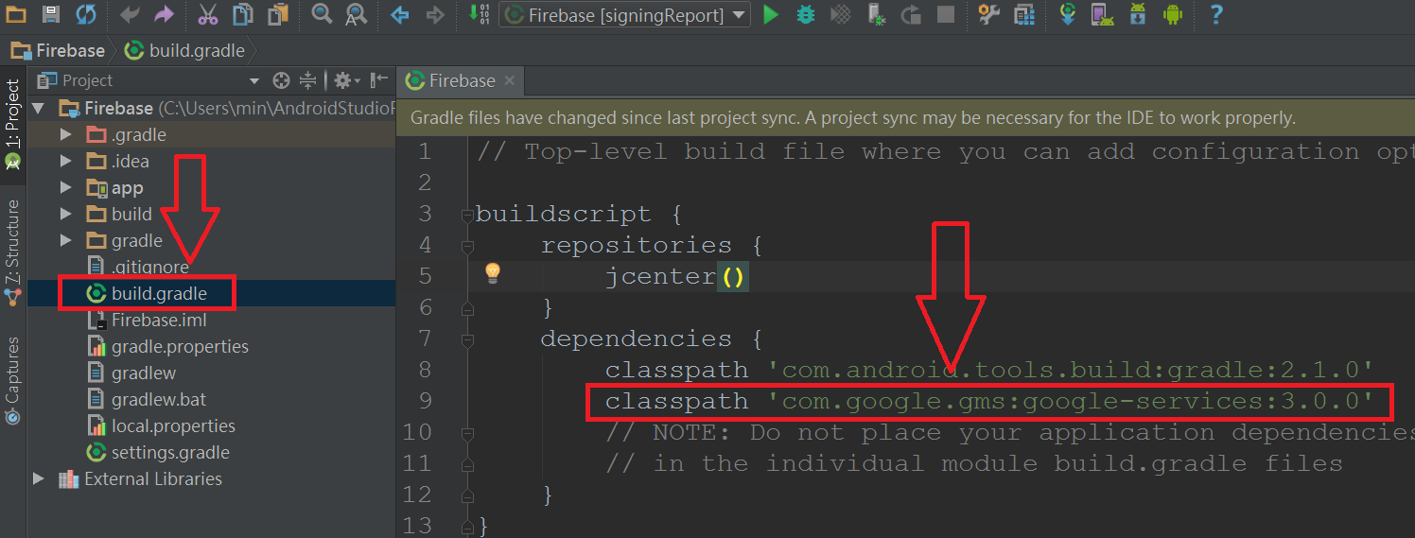This screenshot has width=1415, height=538.
Task: Open the Captures side tab
Action: [12, 379]
